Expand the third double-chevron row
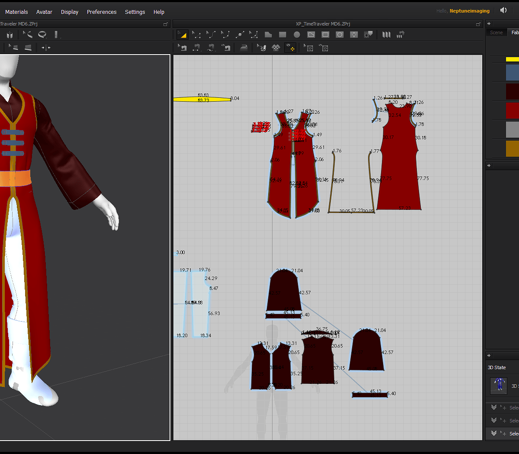Image resolution: width=519 pixels, height=454 pixels. tap(493, 433)
